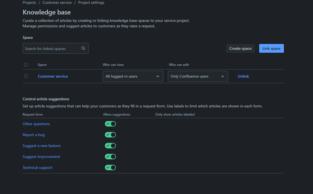
Task: Click the Who can view column header
Action: click(x=113, y=65)
